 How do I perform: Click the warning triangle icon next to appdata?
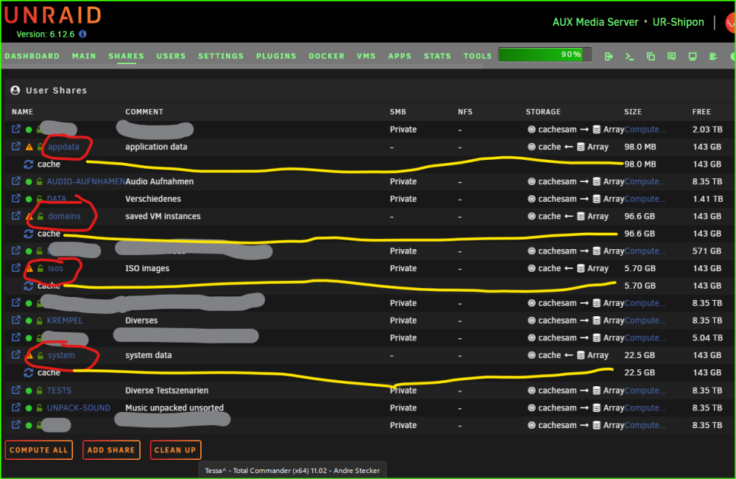point(29,147)
